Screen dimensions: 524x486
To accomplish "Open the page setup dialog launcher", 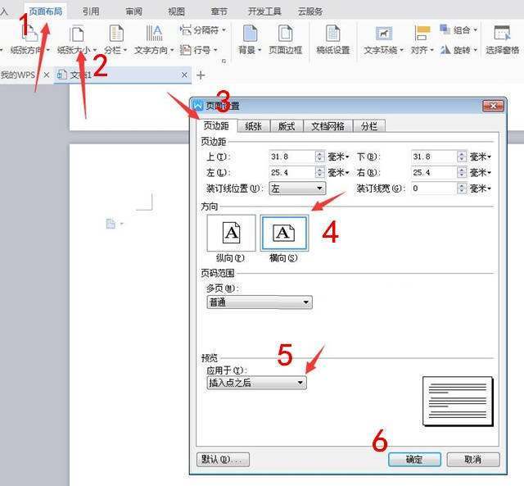I will (224, 61).
